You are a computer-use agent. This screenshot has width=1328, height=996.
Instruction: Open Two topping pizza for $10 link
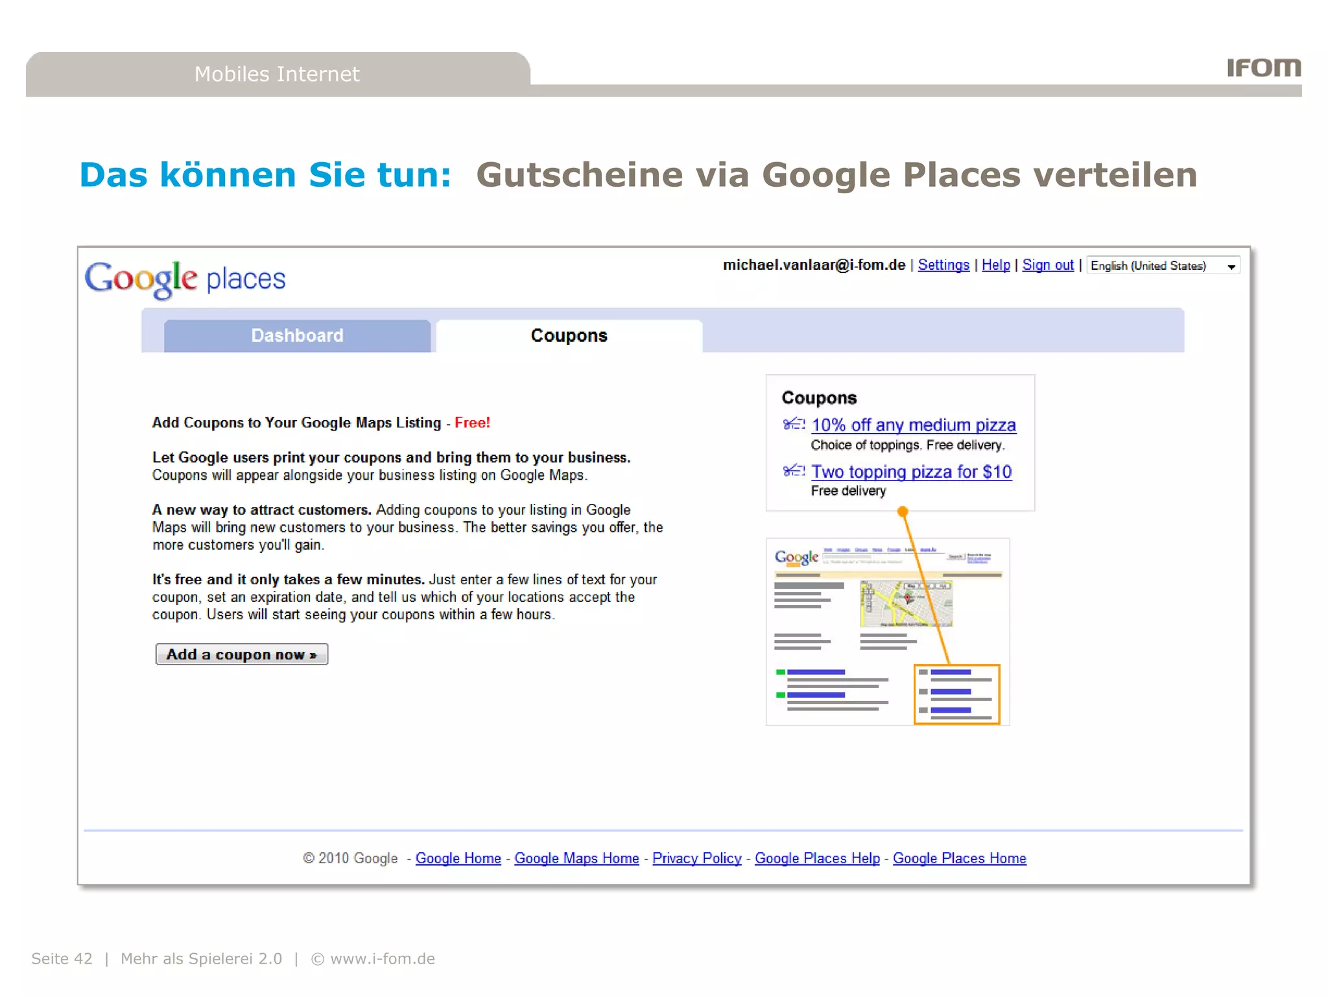912,472
